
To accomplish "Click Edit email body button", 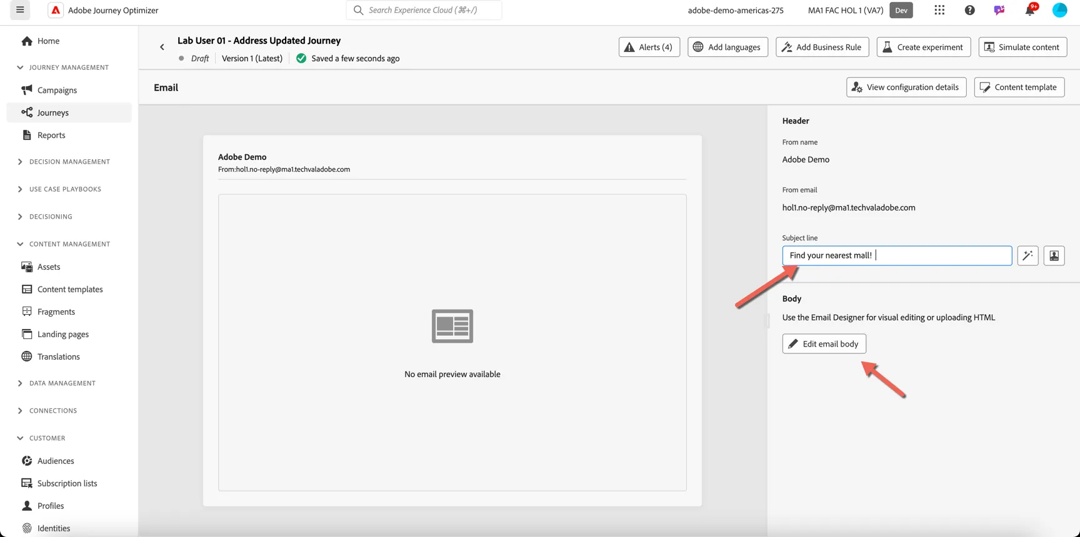I will [824, 344].
